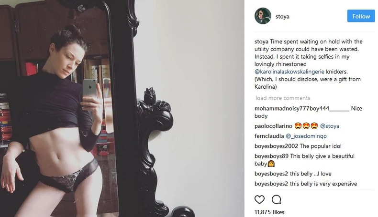
Task: Open stoya username in the post header
Action: pos(282,16)
